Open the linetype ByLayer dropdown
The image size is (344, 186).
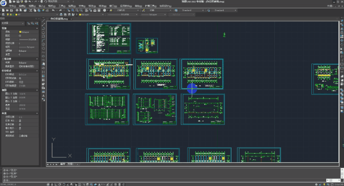coord(122,15)
